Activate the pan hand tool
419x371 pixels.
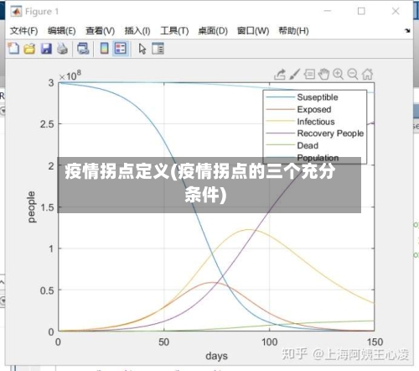323,74
